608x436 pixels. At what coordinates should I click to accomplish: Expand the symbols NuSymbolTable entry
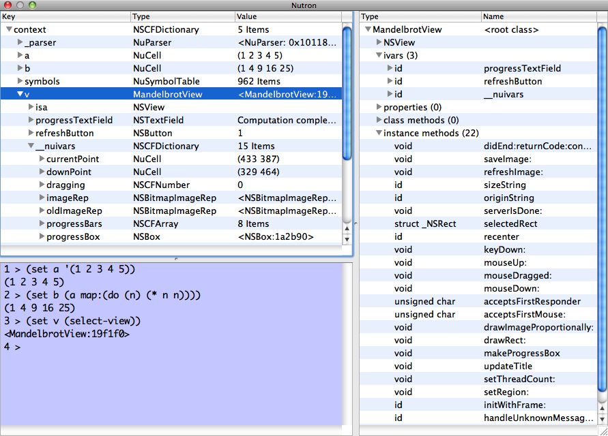pos(20,82)
